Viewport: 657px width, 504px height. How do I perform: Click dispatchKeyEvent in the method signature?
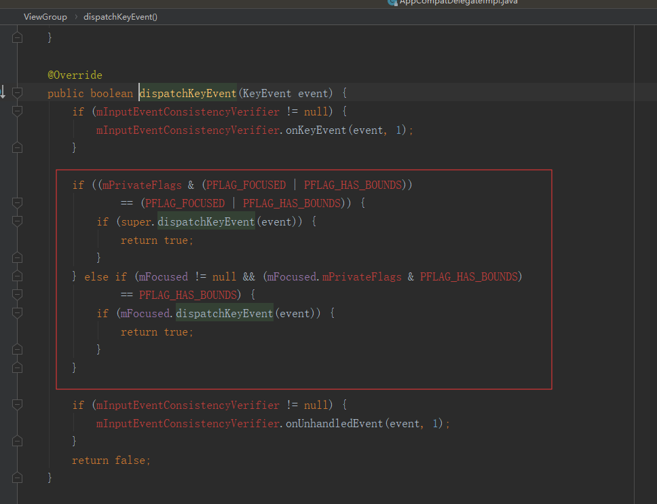point(188,94)
